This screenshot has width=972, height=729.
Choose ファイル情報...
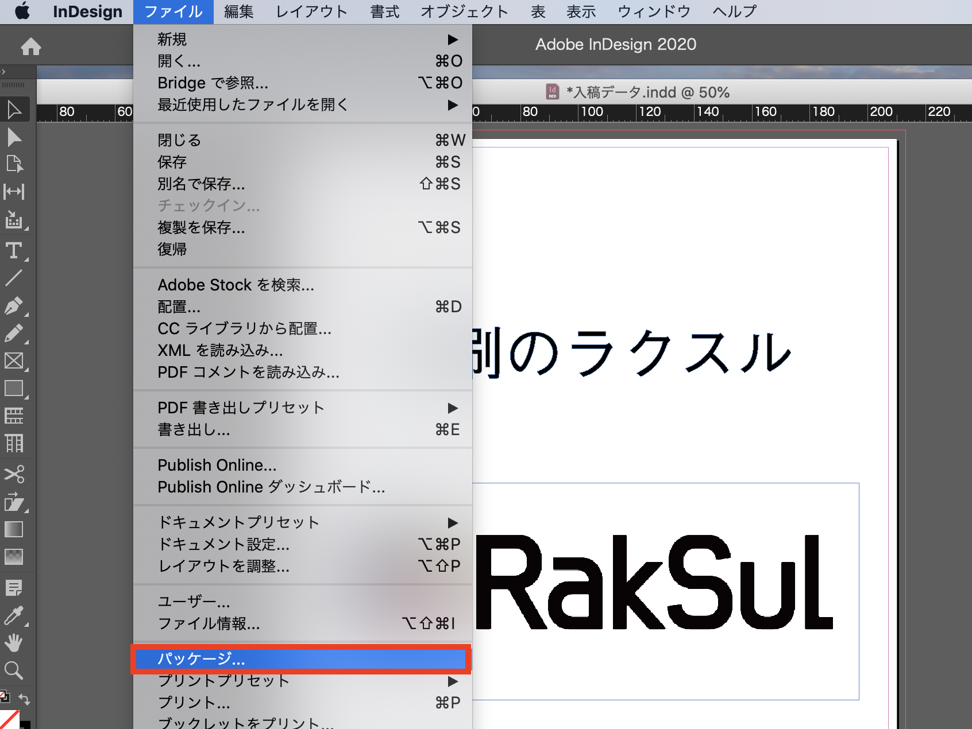click(303, 623)
